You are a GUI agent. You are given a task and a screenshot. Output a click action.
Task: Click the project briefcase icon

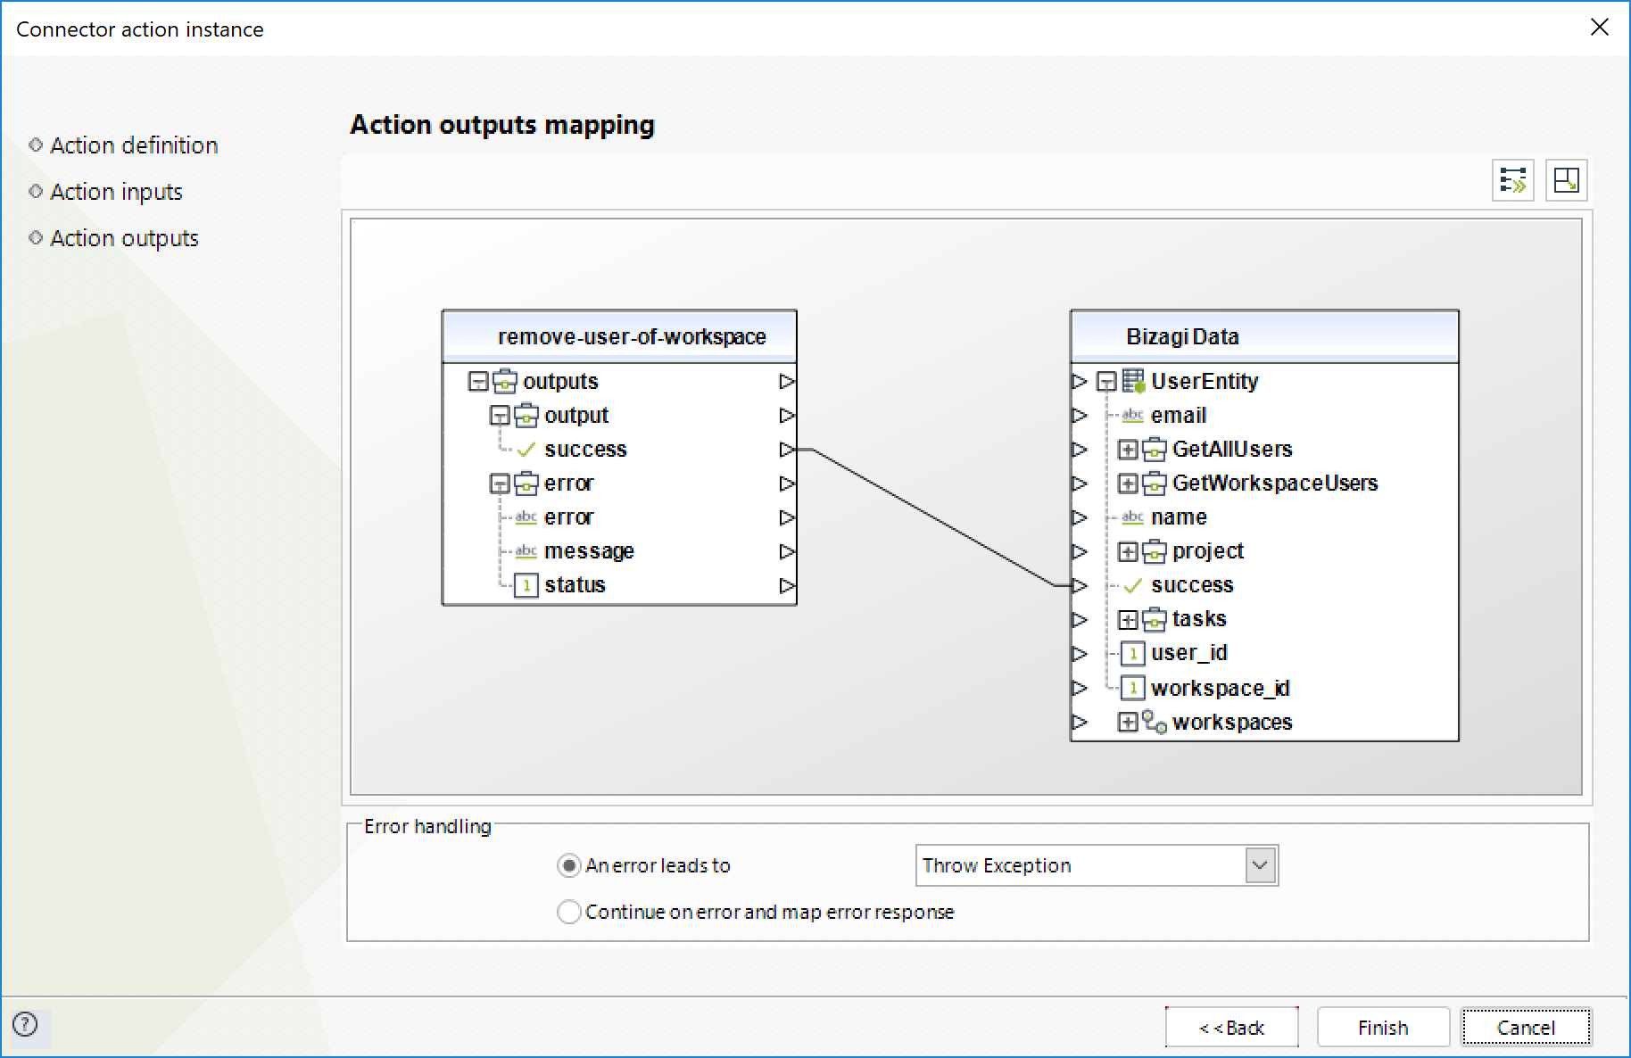click(x=1155, y=551)
